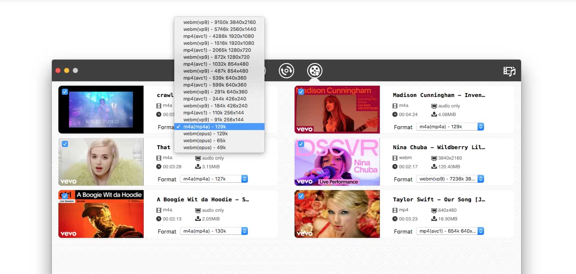Image resolution: width=576 pixels, height=274 pixels.
Task: Open the m4a(mp4) - 127k format dropdown
Action: (214, 179)
